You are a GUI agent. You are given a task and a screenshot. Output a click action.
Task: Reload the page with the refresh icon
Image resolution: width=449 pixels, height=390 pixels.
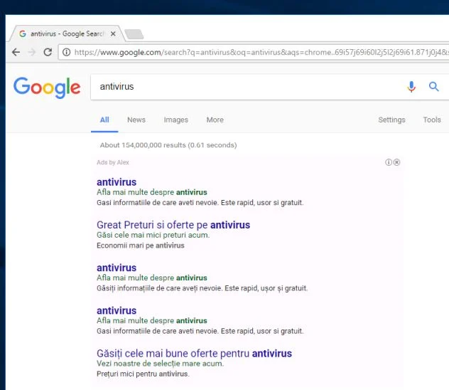coord(48,52)
